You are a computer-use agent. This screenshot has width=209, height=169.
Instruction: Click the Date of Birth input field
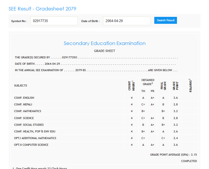coord(126,21)
